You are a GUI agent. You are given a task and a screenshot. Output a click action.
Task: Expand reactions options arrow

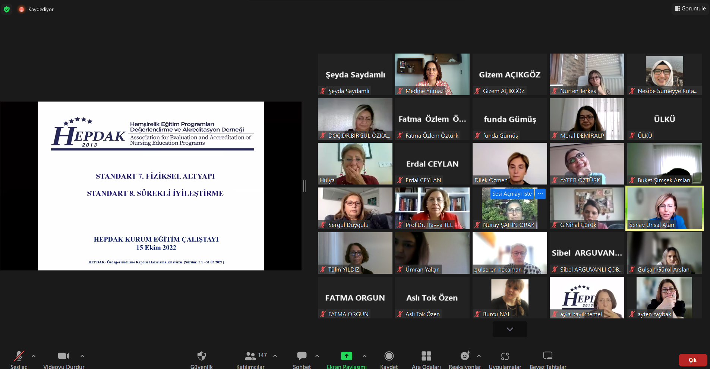tap(479, 356)
